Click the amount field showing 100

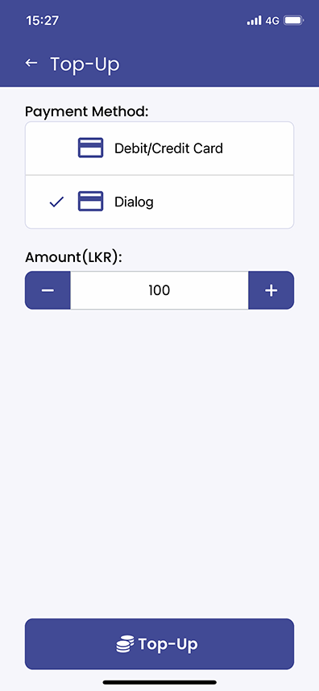[159, 290]
